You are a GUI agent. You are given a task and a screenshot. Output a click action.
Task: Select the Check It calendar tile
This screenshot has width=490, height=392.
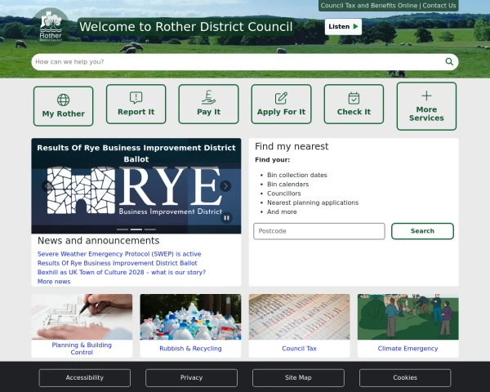click(x=354, y=105)
